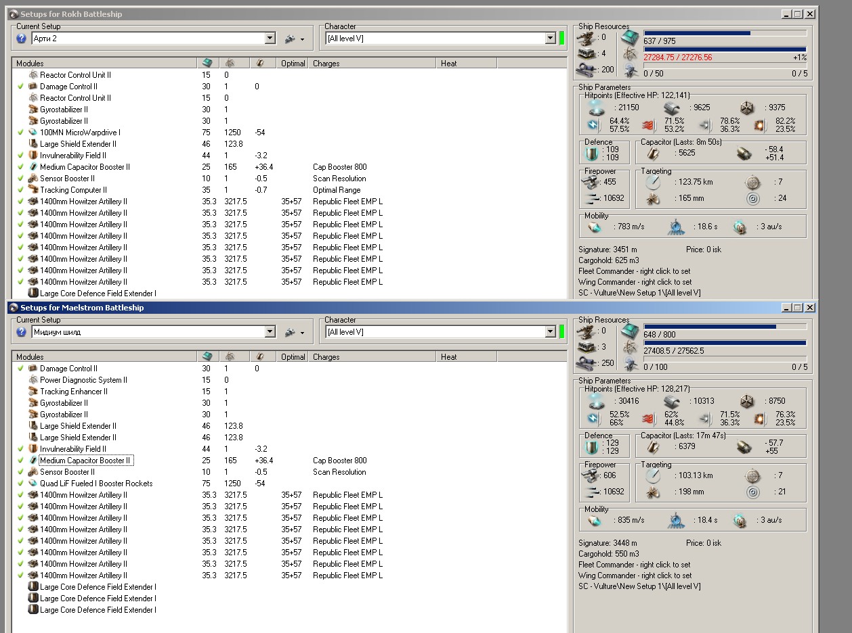This screenshot has width=852, height=633.
Task: Click Maelstrom powergrid bar 27408.5 / 27562.5
Action: tap(725, 343)
